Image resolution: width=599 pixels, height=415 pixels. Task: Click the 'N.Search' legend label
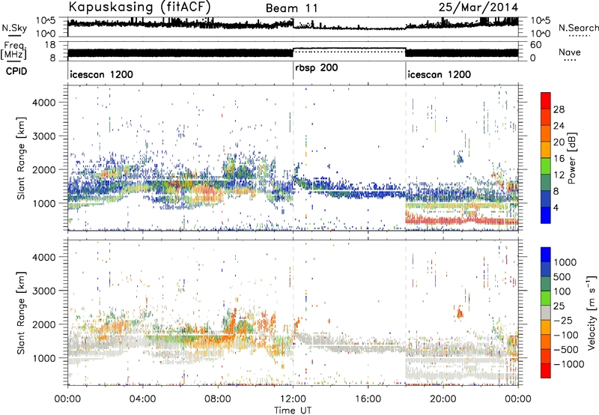tap(579, 28)
